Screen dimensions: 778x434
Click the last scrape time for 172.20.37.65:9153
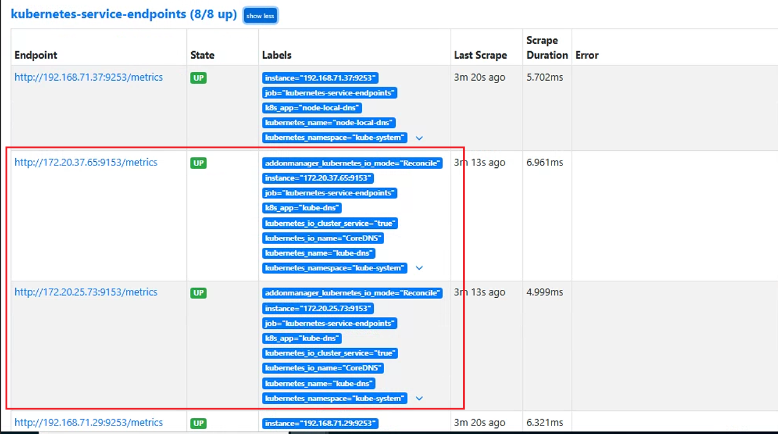tap(479, 162)
